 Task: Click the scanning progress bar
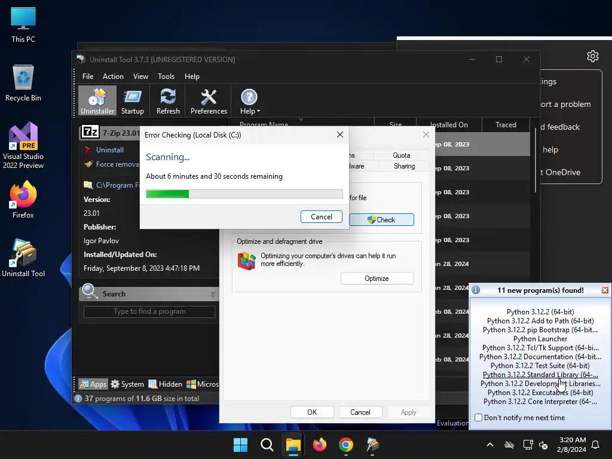click(244, 194)
